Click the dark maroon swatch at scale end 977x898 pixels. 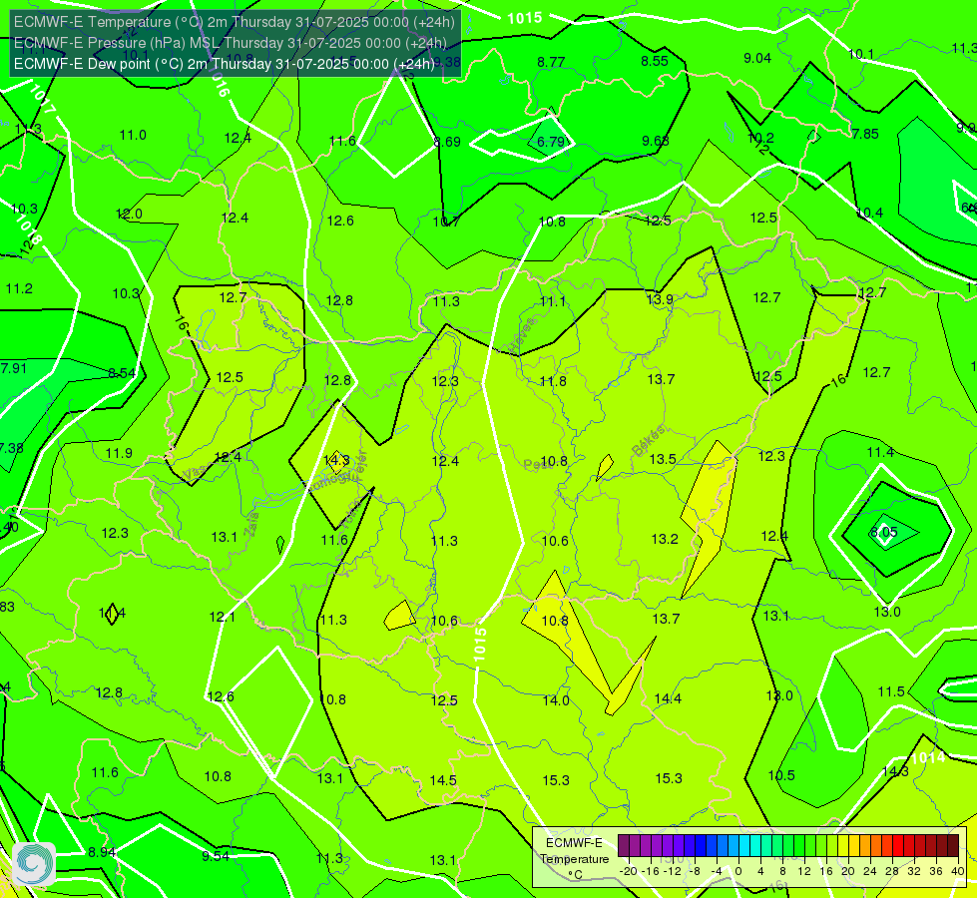pyautogui.click(x=953, y=846)
